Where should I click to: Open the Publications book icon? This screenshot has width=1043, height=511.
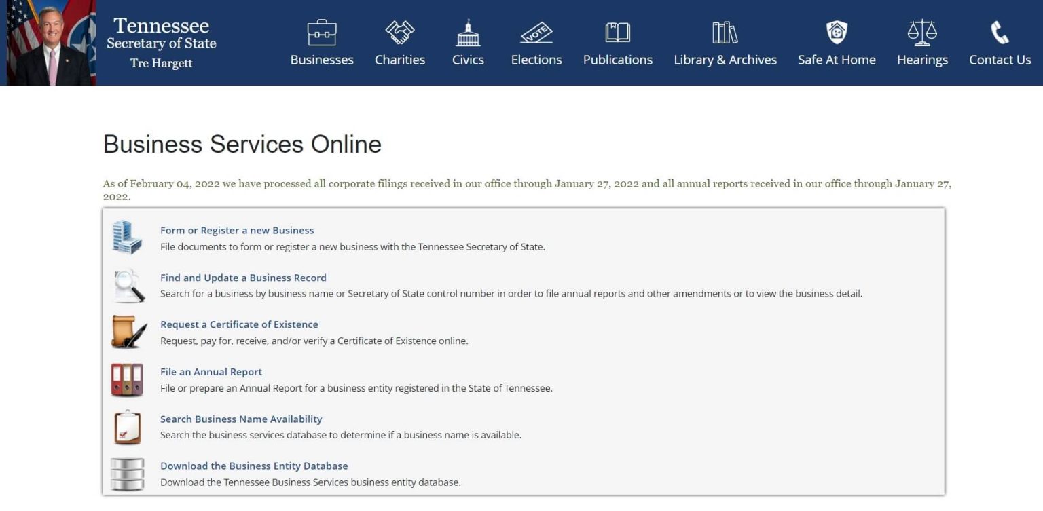(617, 31)
